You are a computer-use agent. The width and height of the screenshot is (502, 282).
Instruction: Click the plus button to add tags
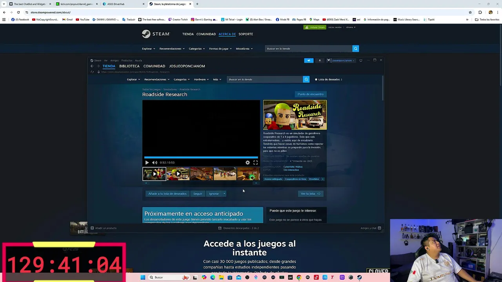click(x=323, y=179)
